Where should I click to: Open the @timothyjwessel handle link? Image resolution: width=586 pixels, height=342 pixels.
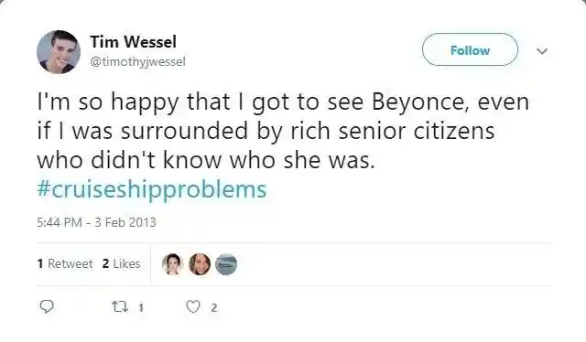137,61
